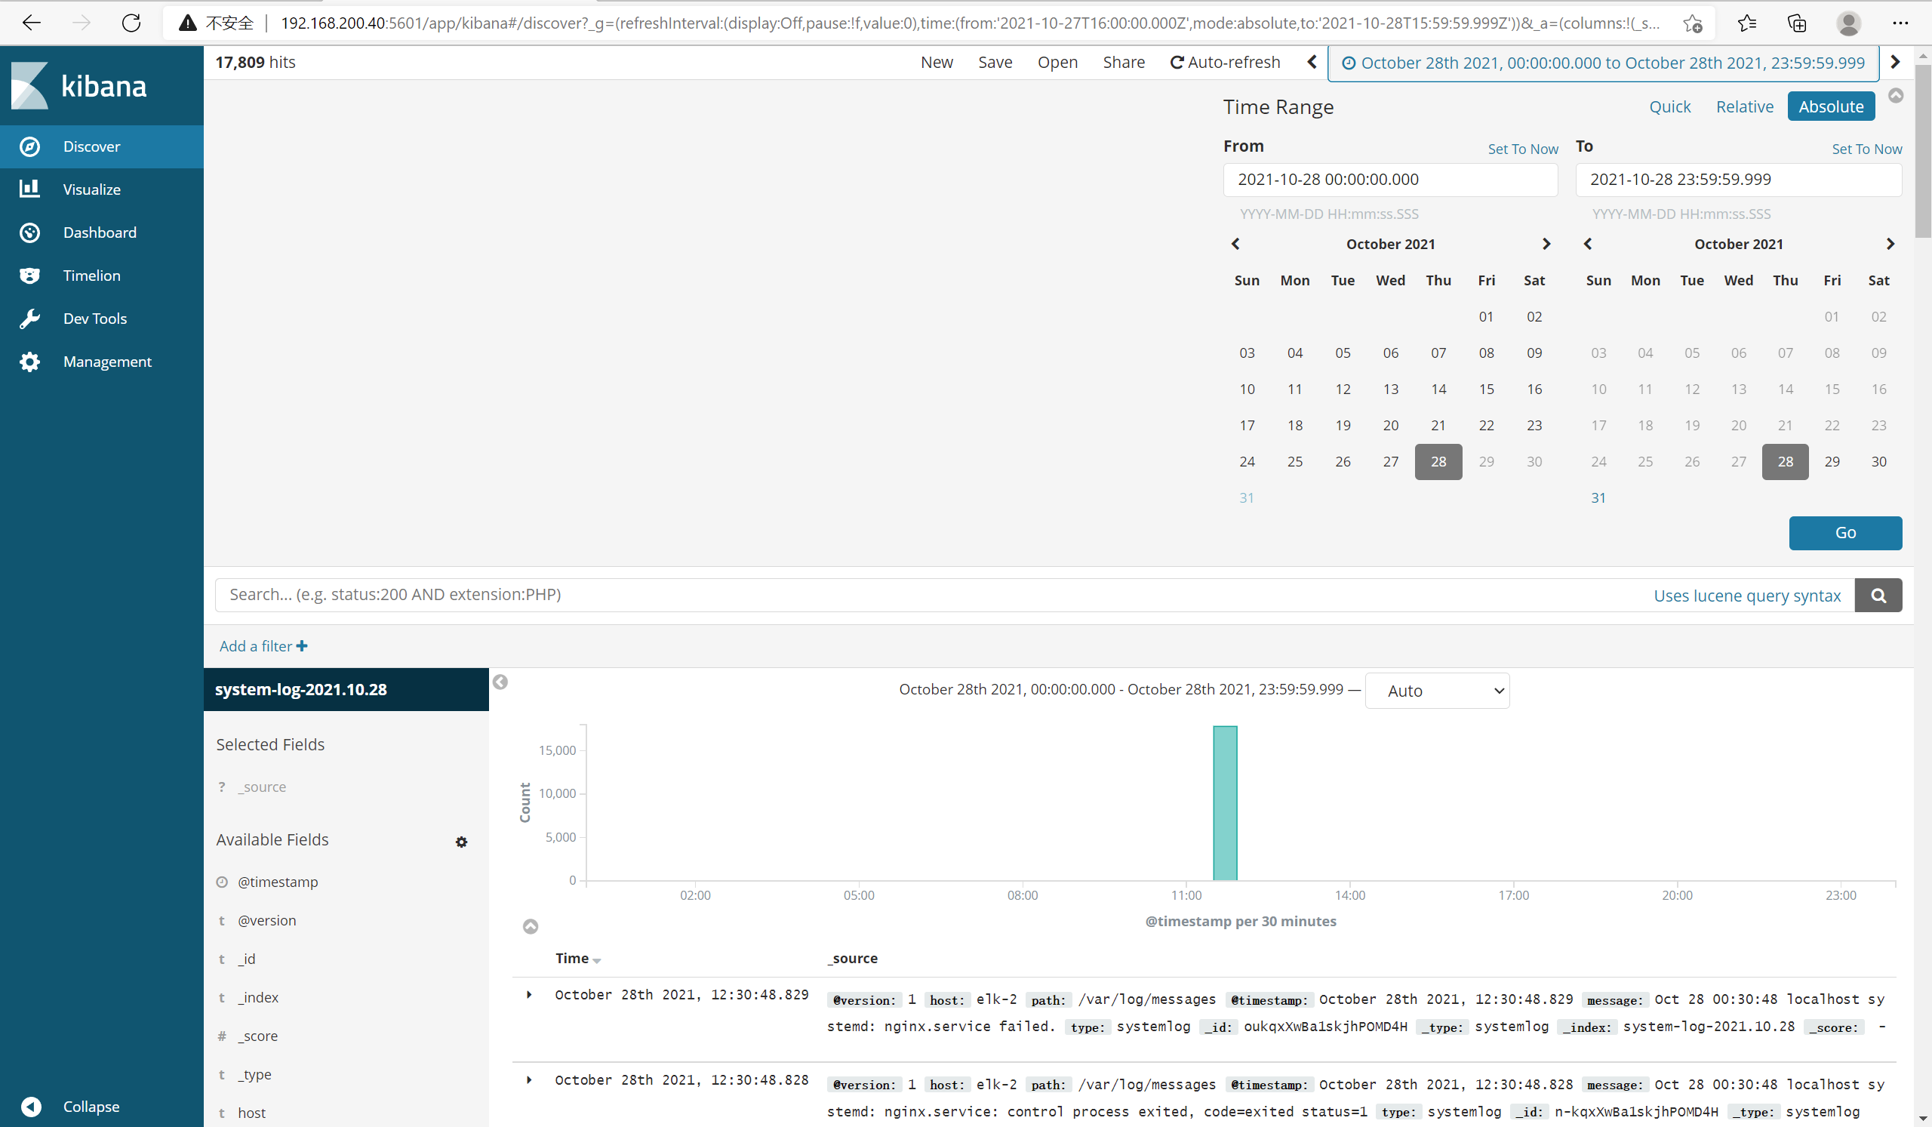Click the Go button
The width and height of the screenshot is (1932, 1127).
(x=1844, y=533)
